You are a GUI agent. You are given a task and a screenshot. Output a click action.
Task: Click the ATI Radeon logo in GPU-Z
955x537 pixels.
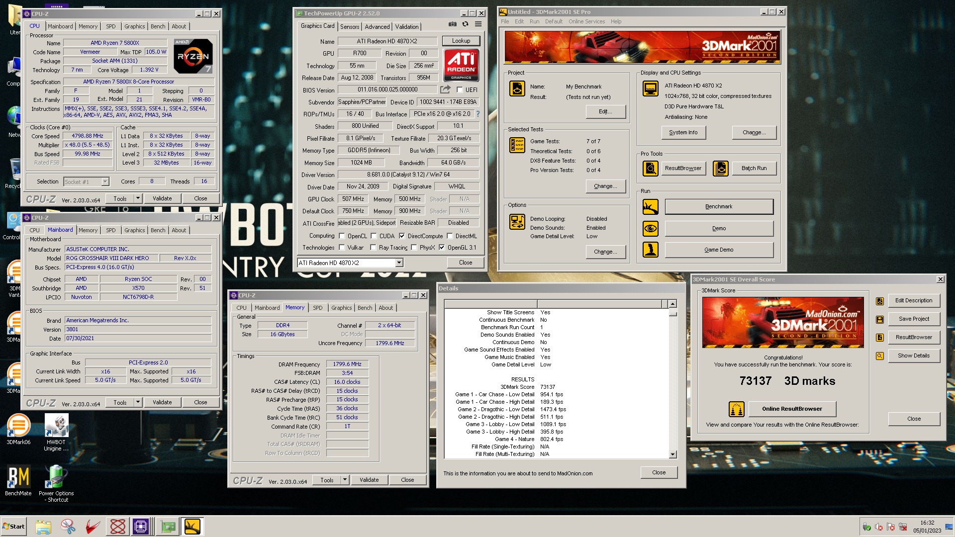click(461, 65)
